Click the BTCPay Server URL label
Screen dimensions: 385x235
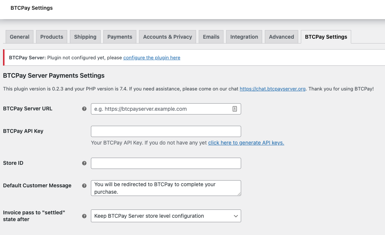pyautogui.click(x=27, y=108)
